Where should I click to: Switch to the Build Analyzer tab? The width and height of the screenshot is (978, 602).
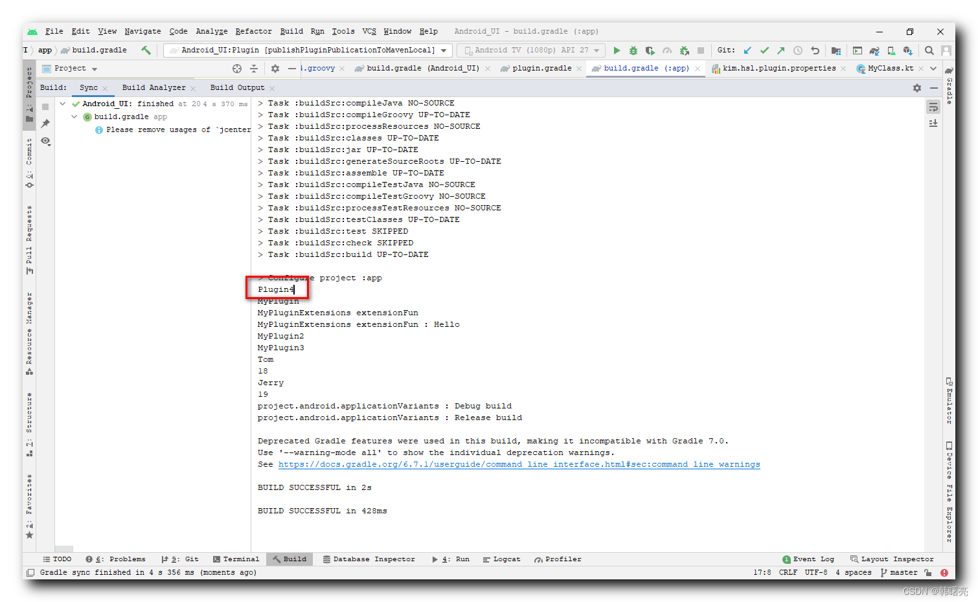click(154, 87)
